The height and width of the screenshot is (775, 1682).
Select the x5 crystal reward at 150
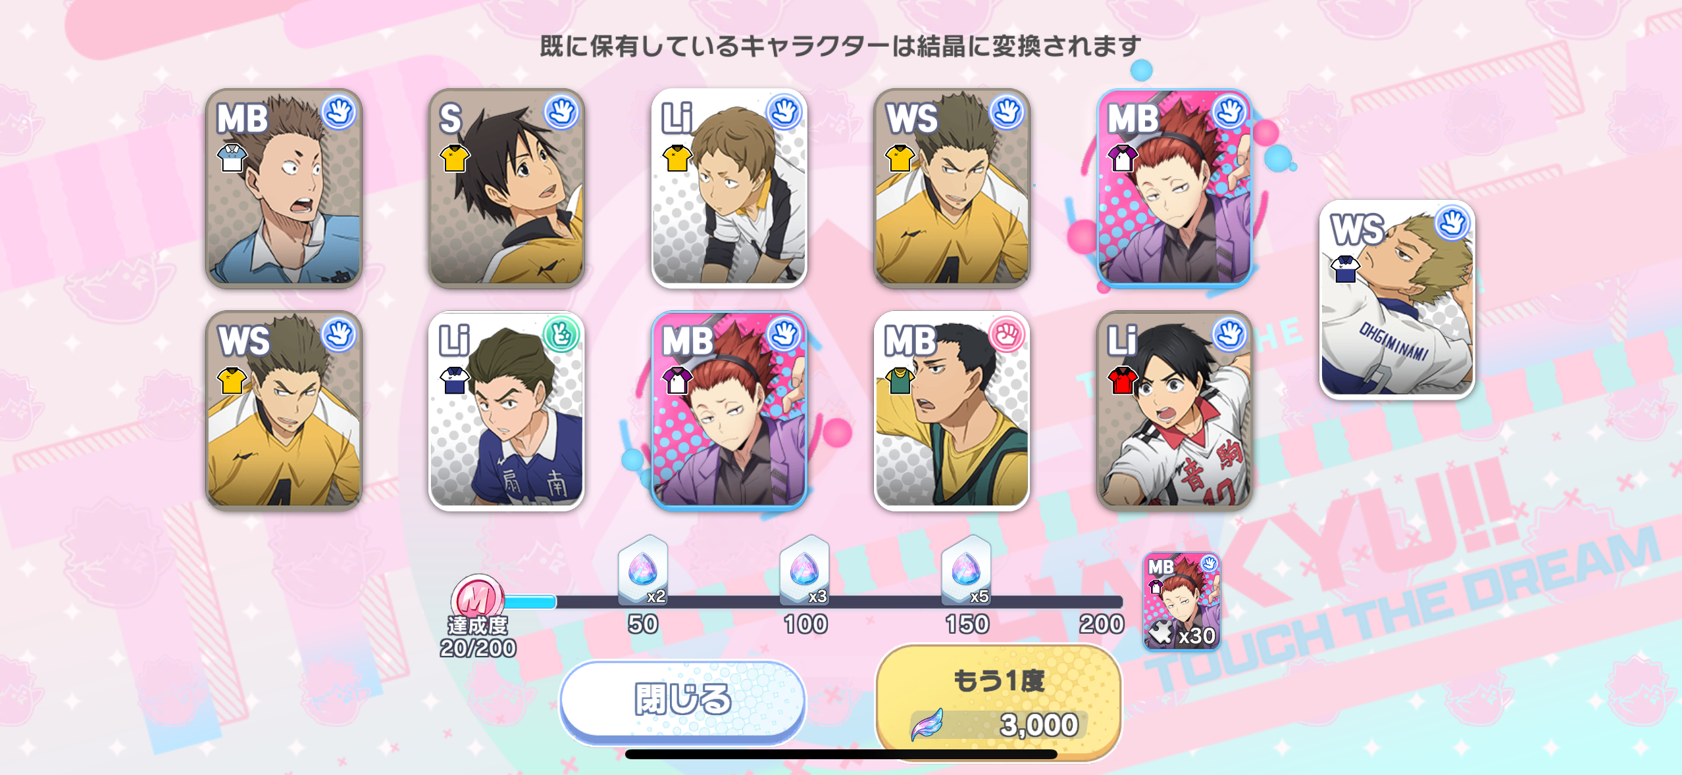966,571
